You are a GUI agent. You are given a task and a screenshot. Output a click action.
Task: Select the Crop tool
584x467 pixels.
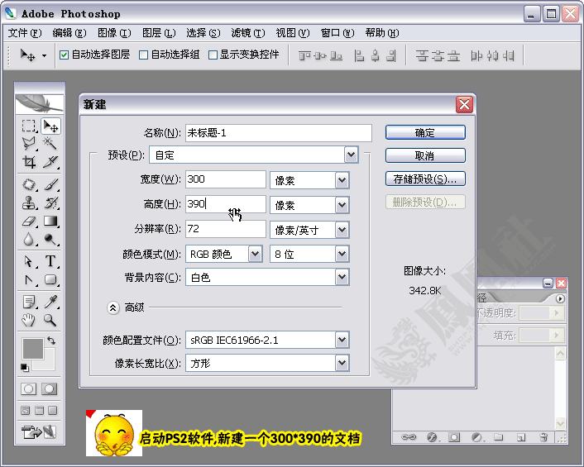(x=29, y=161)
